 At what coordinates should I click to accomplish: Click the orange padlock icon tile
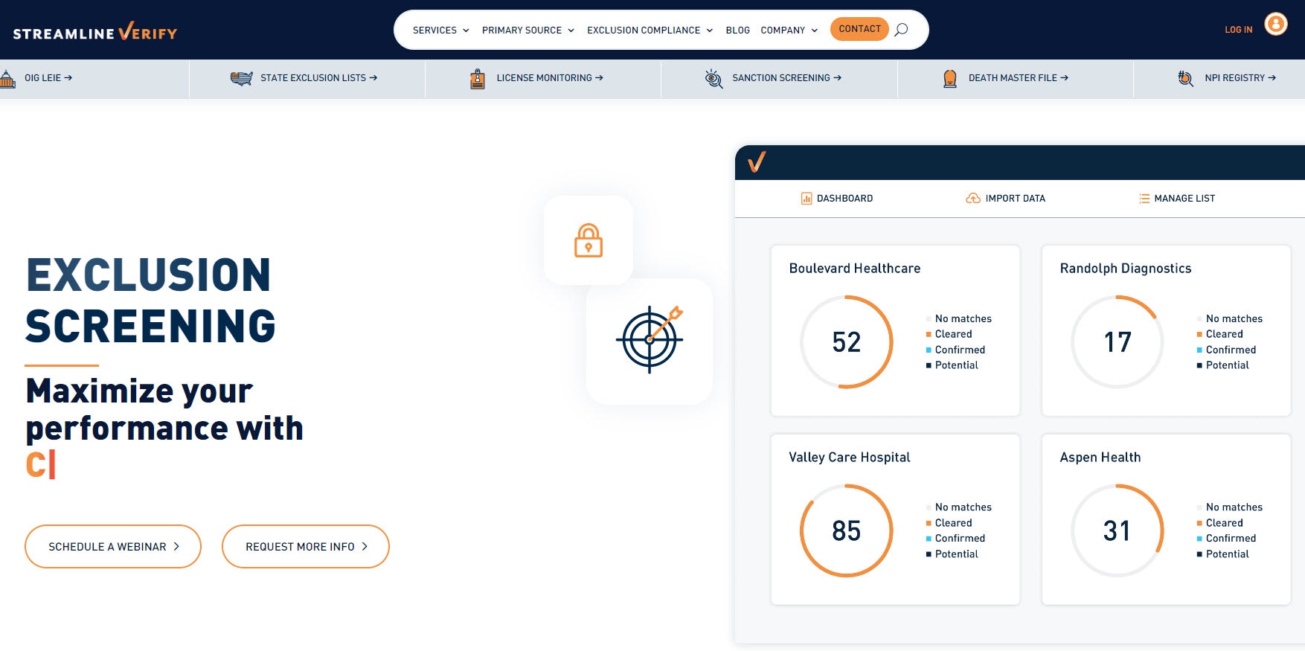pos(589,240)
